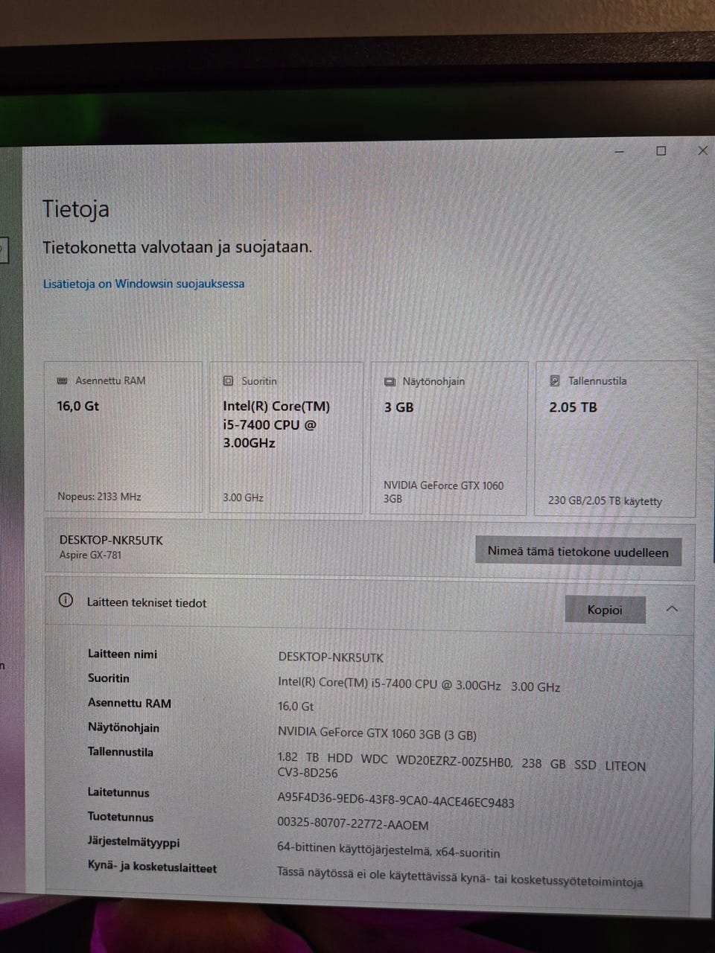
Task: Click the info icon beside Laitteen tekniset tiedot
Action: pyautogui.click(x=66, y=600)
